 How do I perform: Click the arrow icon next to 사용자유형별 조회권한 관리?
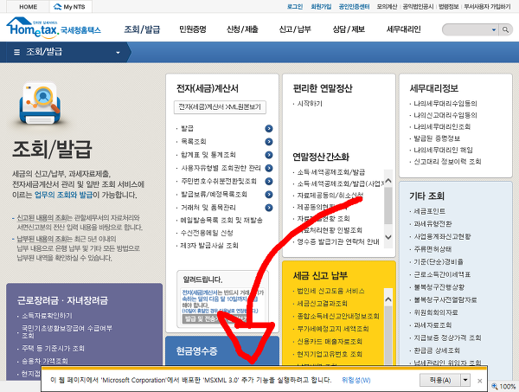[x=269, y=168]
